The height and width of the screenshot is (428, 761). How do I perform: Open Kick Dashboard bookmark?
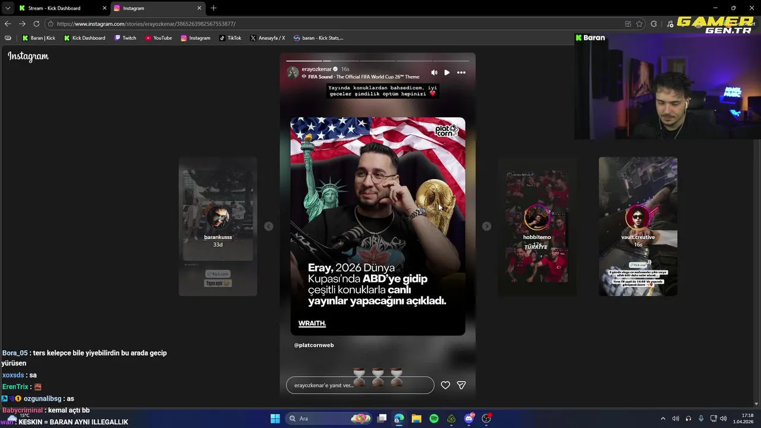tap(84, 38)
